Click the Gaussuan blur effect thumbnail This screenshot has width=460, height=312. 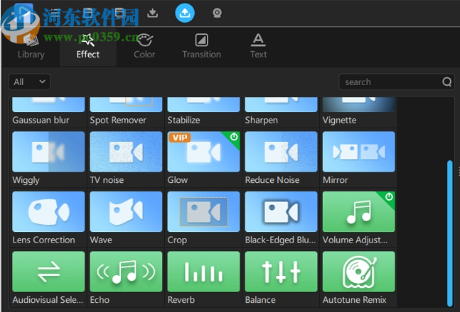click(48, 104)
